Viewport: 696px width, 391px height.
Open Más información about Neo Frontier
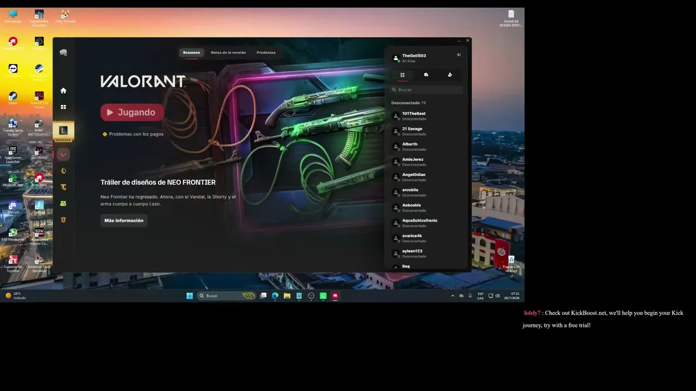(x=124, y=220)
